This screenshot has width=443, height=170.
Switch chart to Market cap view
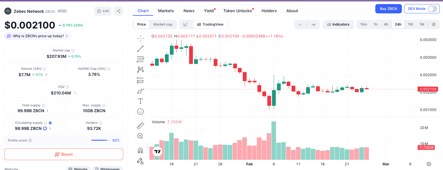point(163,24)
